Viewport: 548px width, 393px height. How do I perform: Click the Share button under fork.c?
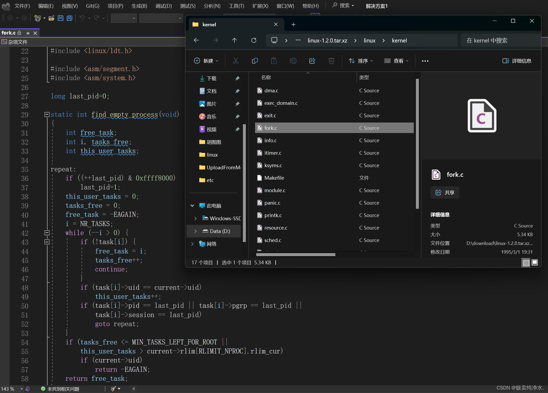445,192
